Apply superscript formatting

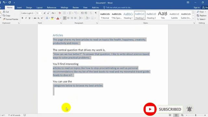(x=42, y=18)
